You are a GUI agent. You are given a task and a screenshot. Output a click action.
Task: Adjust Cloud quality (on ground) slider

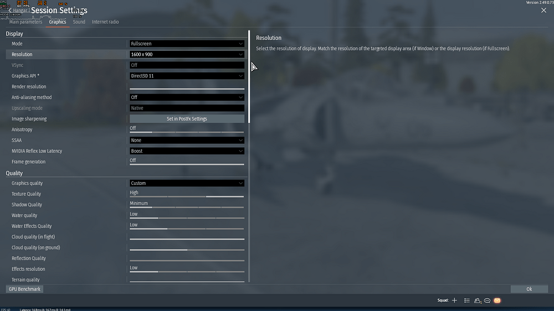coord(187,250)
